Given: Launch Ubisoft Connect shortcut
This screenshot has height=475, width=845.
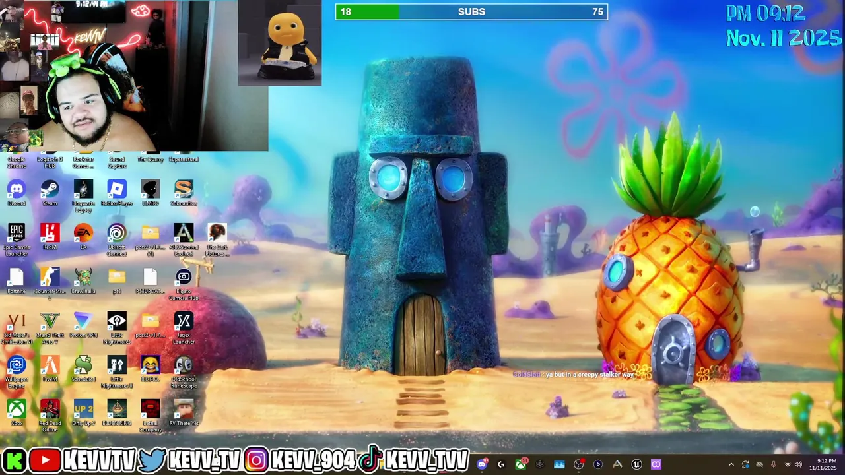Looking at the screenshot, I should coord(117,239).
